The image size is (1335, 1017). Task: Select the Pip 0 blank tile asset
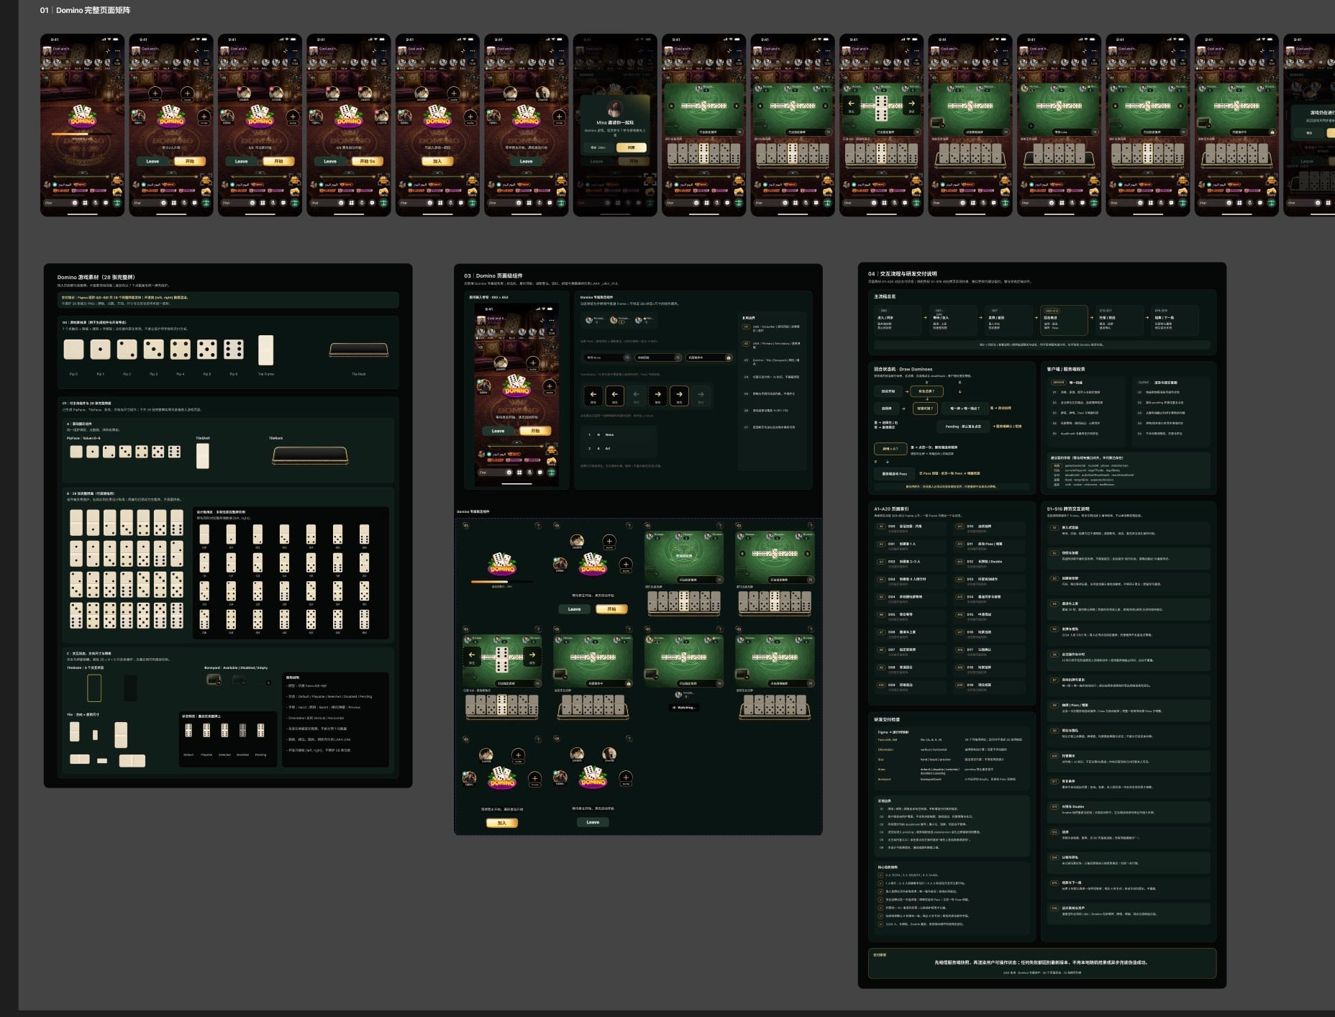click(x=73, y=350)
